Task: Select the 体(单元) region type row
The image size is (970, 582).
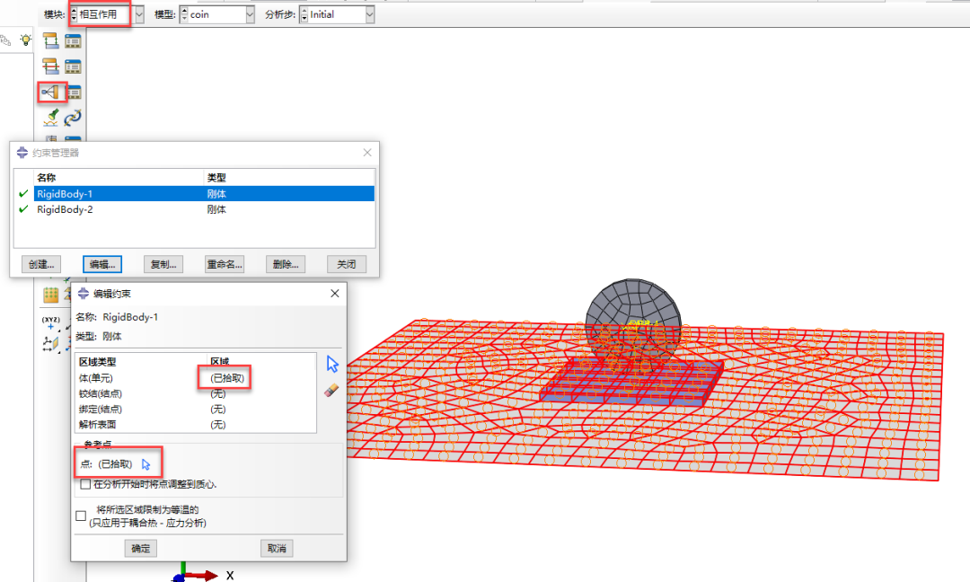Action: click(196, 378)
